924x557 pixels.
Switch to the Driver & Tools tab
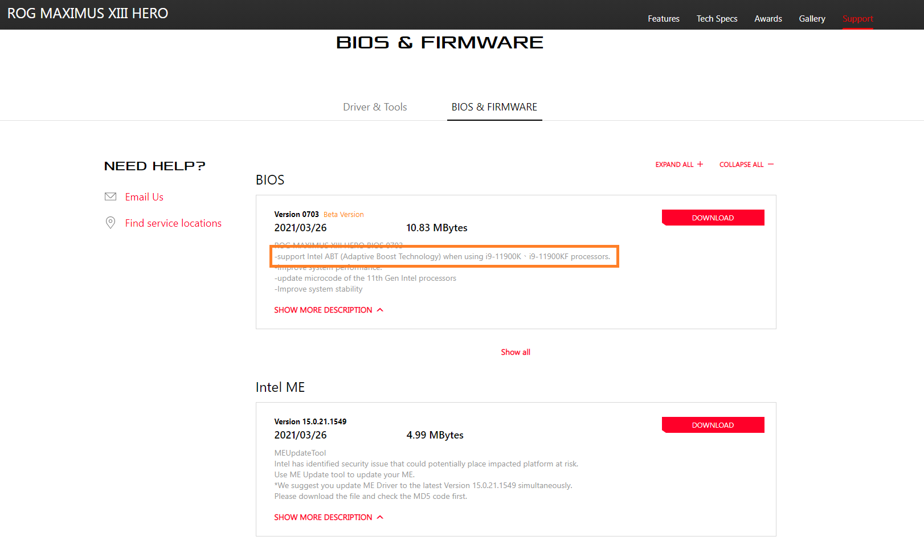375,107
